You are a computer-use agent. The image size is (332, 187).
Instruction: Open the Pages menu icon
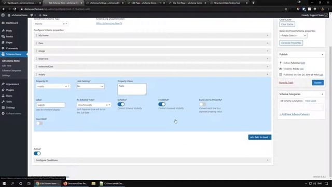(3, 43)
